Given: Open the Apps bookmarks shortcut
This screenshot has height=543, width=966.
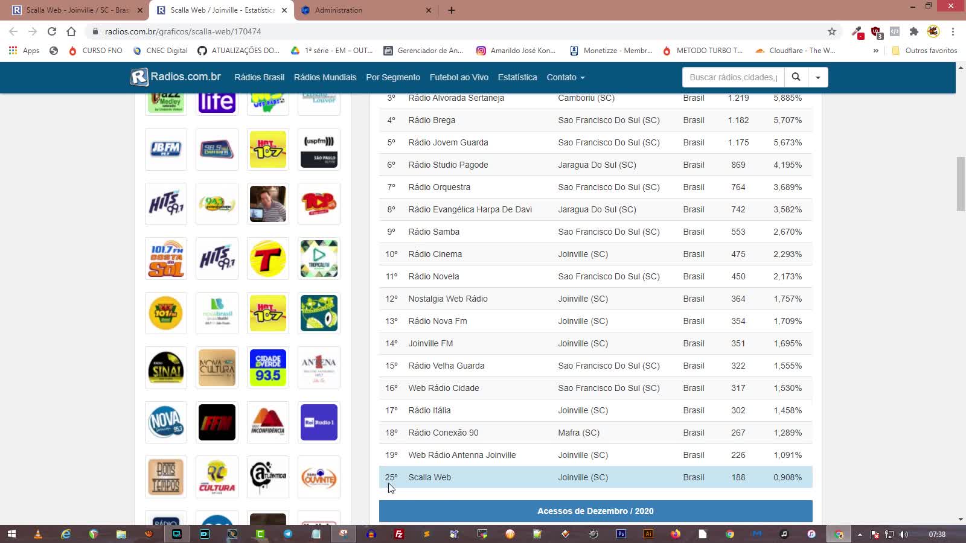Looking at the screenshot, I should [x=24, y=51].
